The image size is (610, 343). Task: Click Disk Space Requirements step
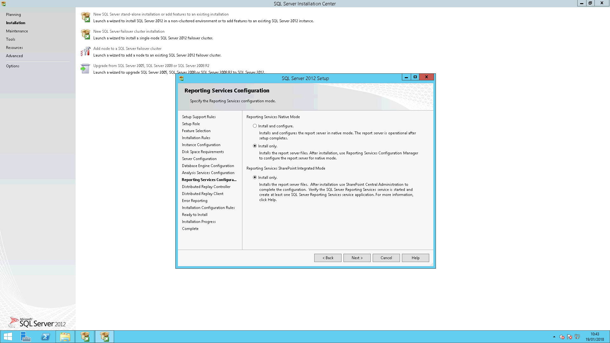(203, 152)
